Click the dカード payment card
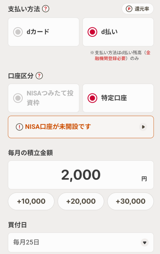 point(43,32)
